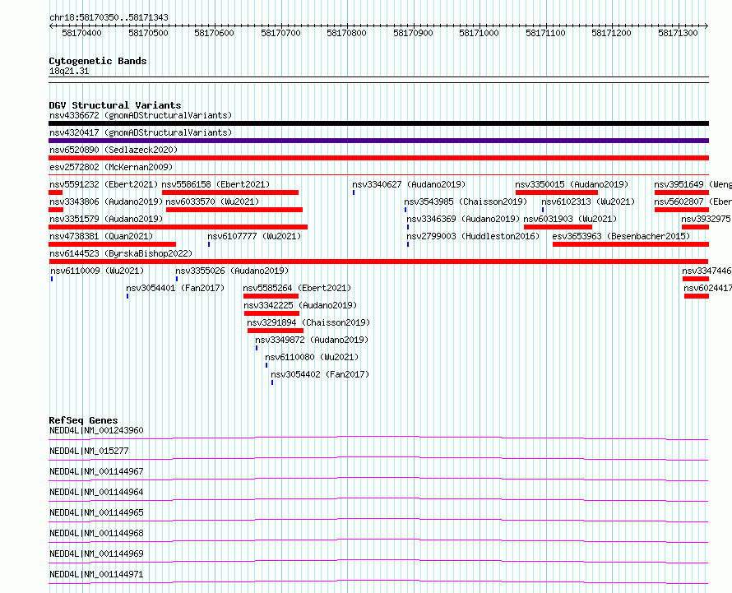Click nsv3350015 Audano2019 label
Image resolution: width=732 pixels, height=593 pixels.
click(572, 184)
